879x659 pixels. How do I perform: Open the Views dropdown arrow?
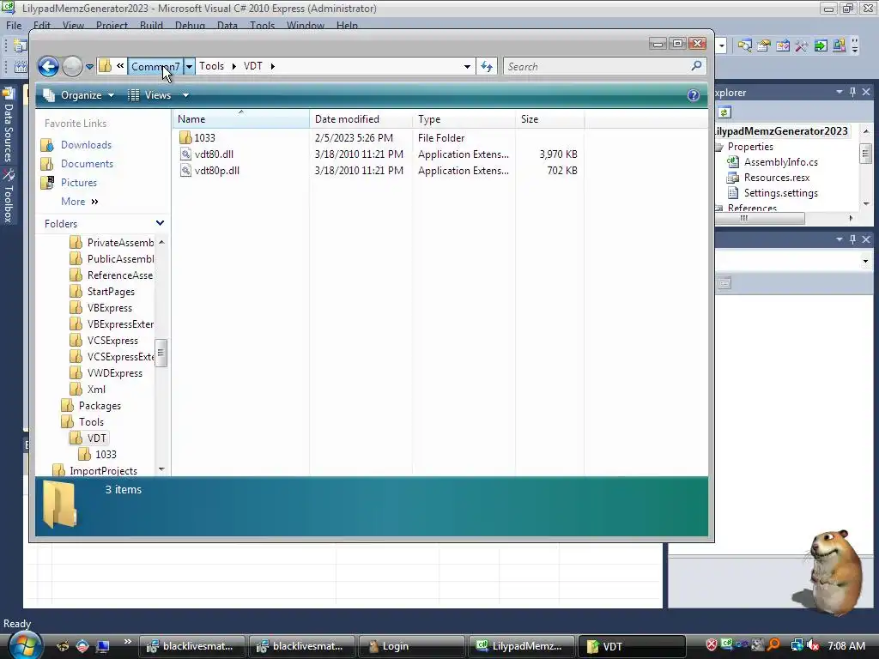[185, 95]
